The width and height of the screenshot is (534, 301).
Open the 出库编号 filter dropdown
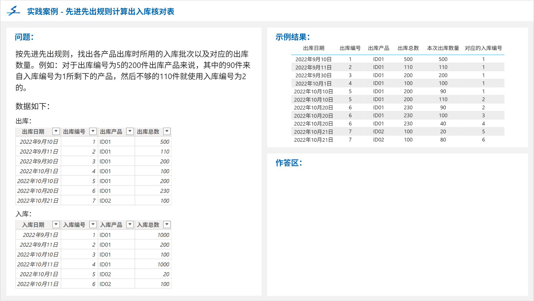coord(93,131)
